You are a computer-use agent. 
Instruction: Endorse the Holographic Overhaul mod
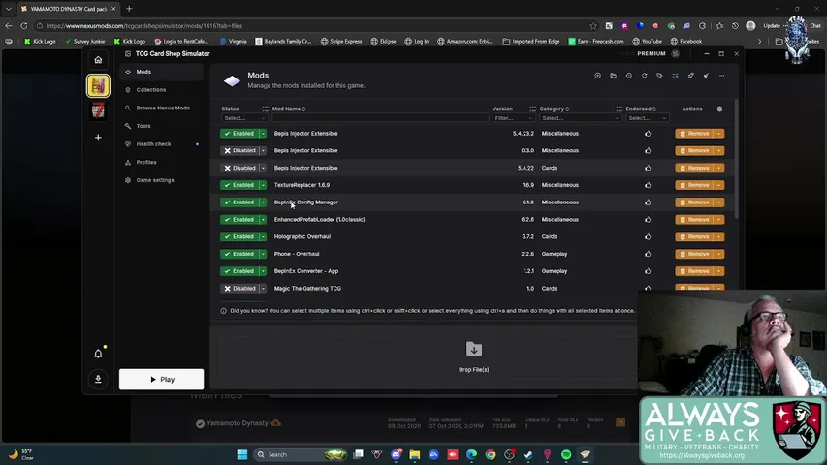(648, 236)
